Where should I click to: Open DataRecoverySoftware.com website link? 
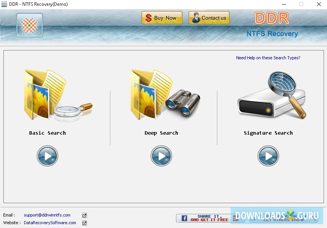pyautogui.click(x=50, y=223)
